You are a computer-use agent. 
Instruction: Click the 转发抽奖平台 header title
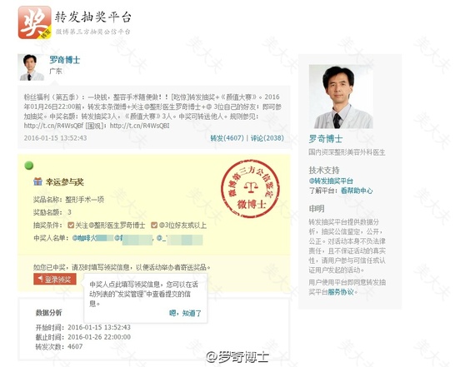coord(93,17)
